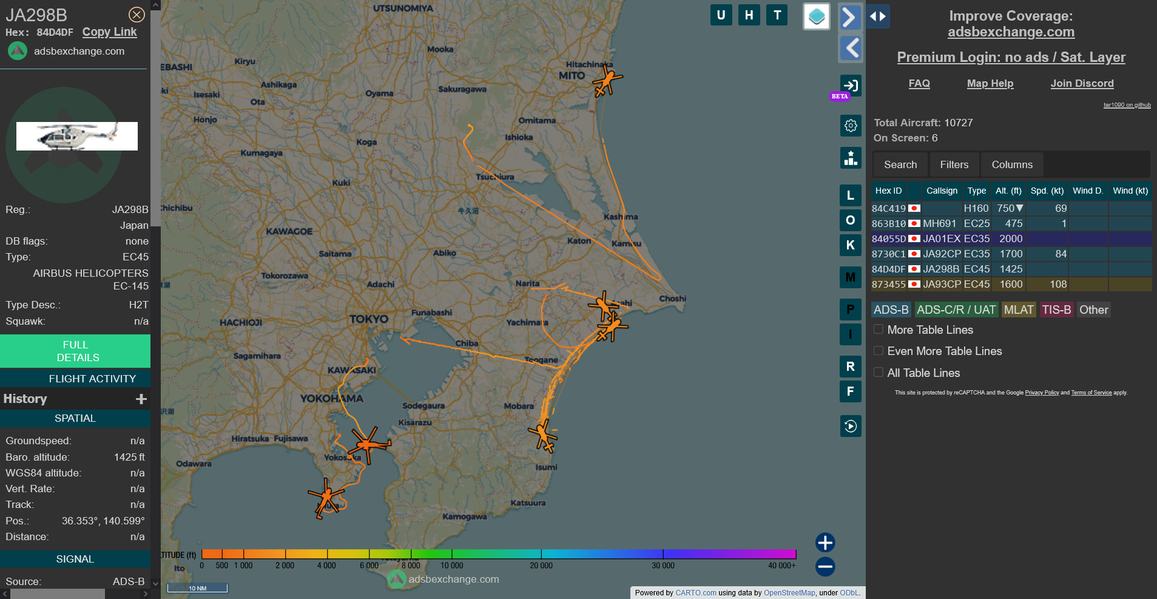Screen dimensions: 1157x599
Task: Toggle the K map button
Action: coord(851,245)
